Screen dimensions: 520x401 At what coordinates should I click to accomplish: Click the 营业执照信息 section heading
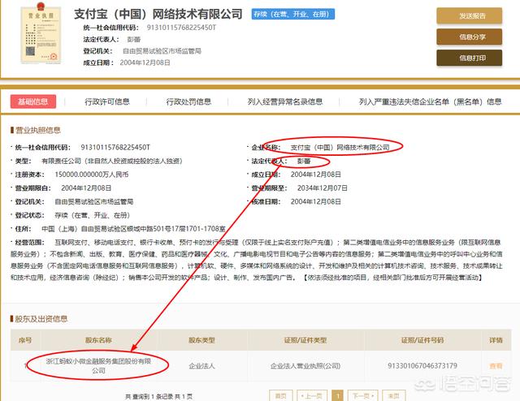[36, 130]
